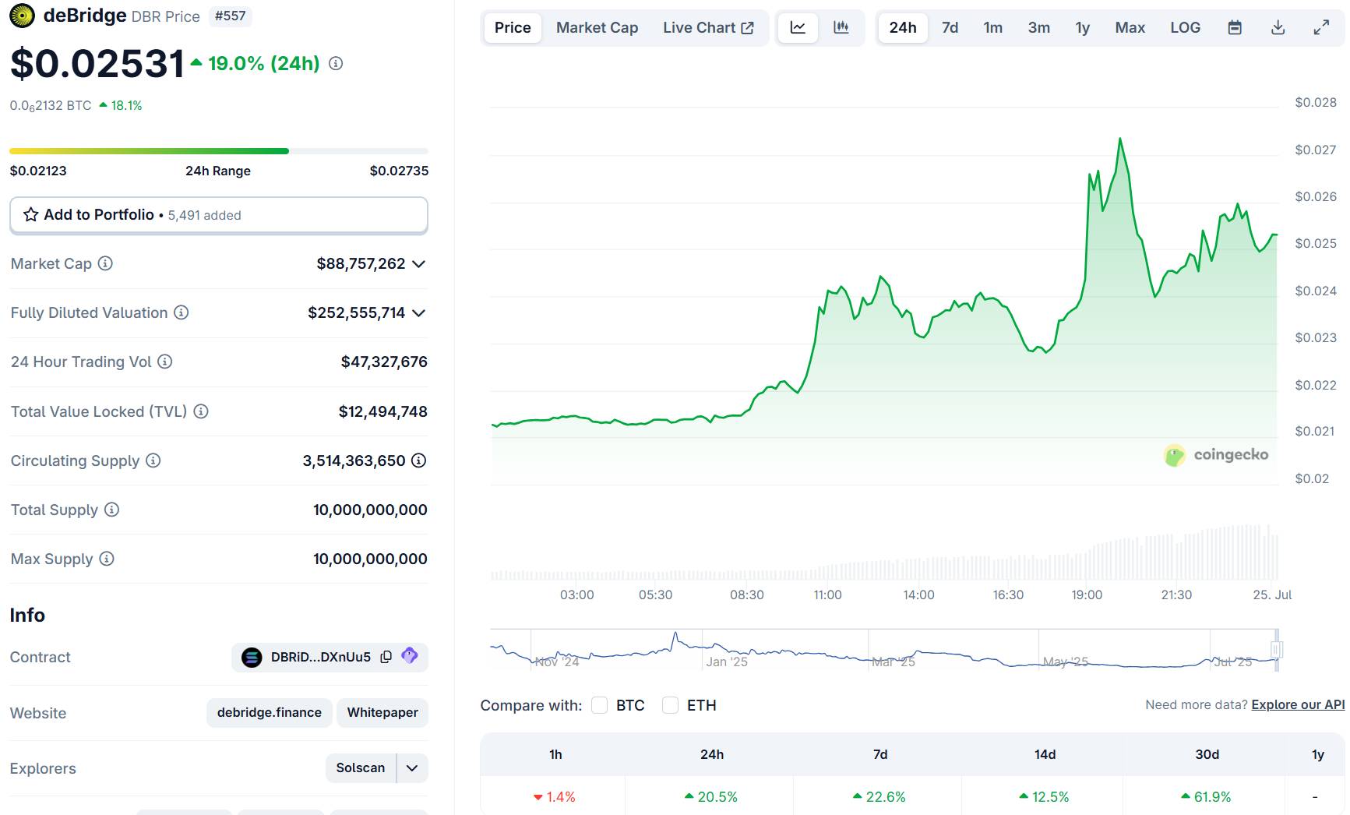Show Market Cap info tooltip icon
The width and height of the screenshot is (1350, 815).
tap(105, 263)
